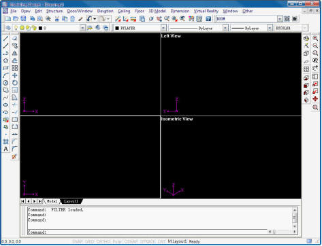Click the Help question mark icon
This screenshot has width=322, height=246.
[208, 19]
